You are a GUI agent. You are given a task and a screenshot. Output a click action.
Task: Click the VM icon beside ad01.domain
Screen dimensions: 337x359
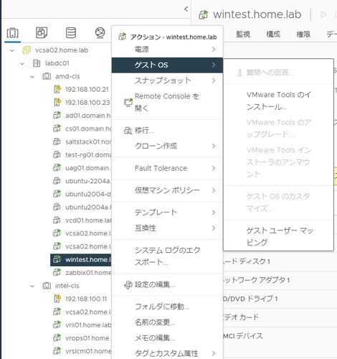pyautogui.click(x=57, y=116)
